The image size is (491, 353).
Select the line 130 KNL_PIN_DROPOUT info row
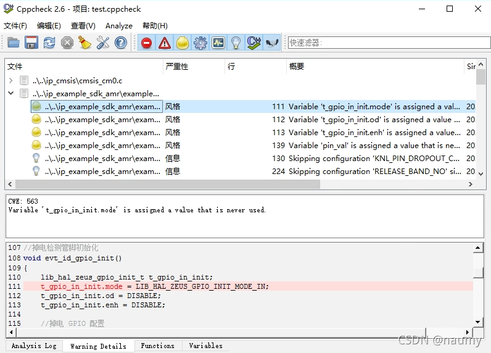pyautogui.click(x=253, y=159)
